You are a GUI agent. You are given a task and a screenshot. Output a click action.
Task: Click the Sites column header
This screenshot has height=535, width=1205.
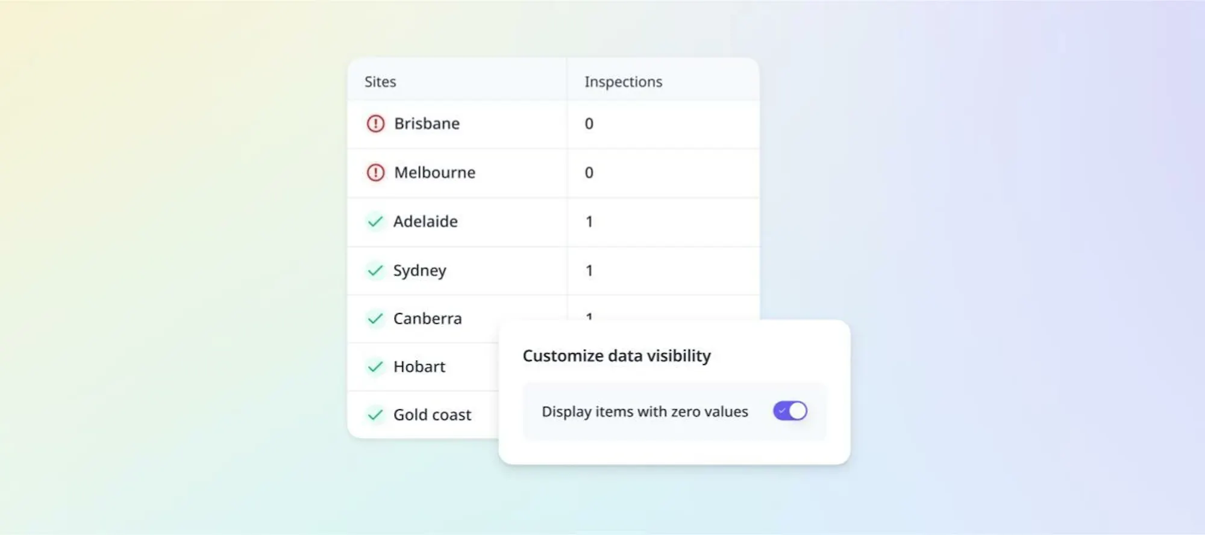pos(380,82)
